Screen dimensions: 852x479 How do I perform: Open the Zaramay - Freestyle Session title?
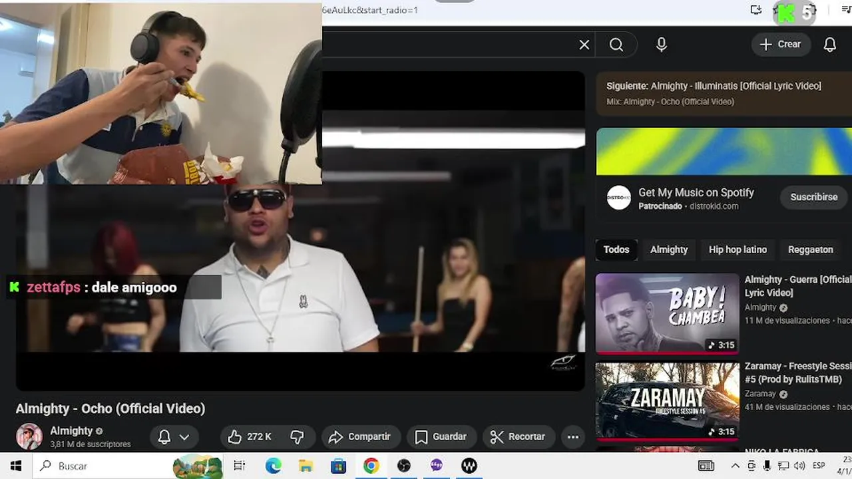tap(797, 373)
